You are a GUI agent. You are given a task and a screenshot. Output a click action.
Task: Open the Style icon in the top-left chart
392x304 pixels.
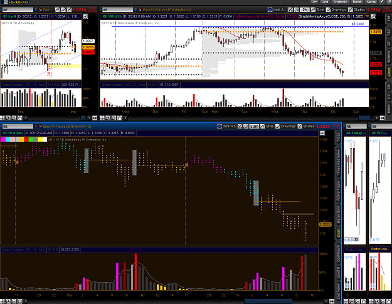pyautogui.click(x=58, y=10)
